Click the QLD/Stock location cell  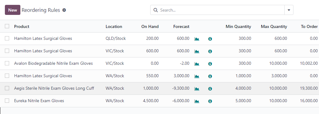tap(116, 38)
